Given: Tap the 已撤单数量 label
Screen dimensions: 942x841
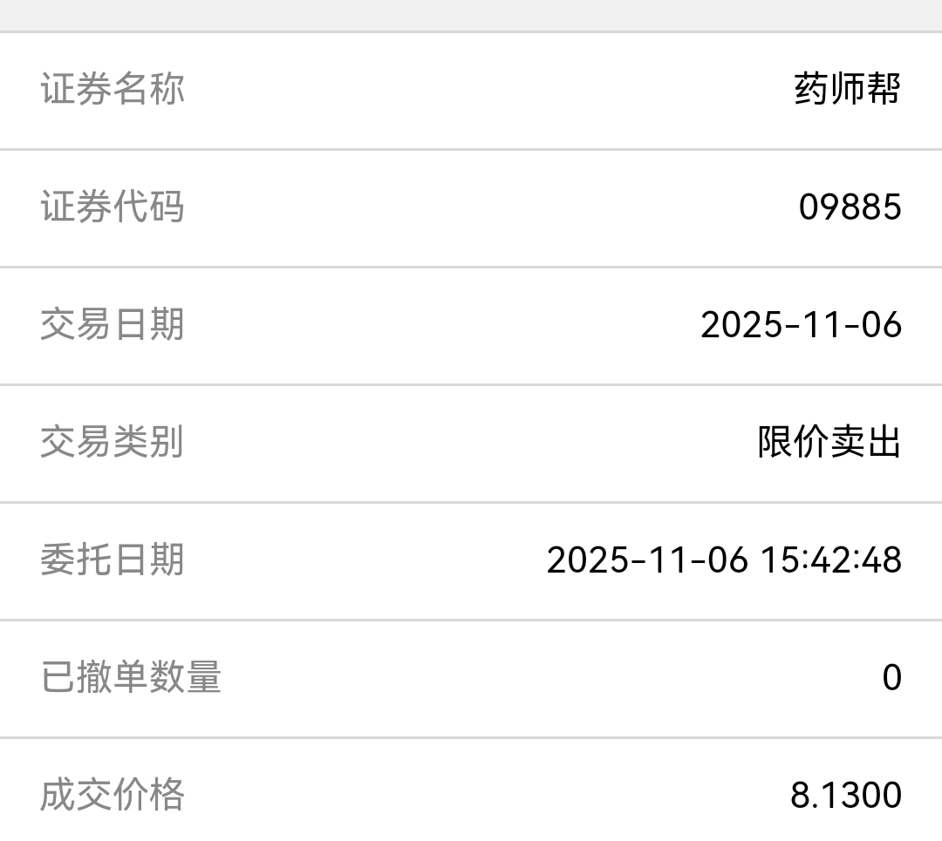Looking at the screenshot, I should point(131,677).
